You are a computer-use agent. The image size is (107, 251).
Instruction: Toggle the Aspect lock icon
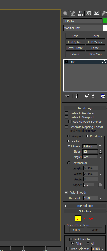101,185
